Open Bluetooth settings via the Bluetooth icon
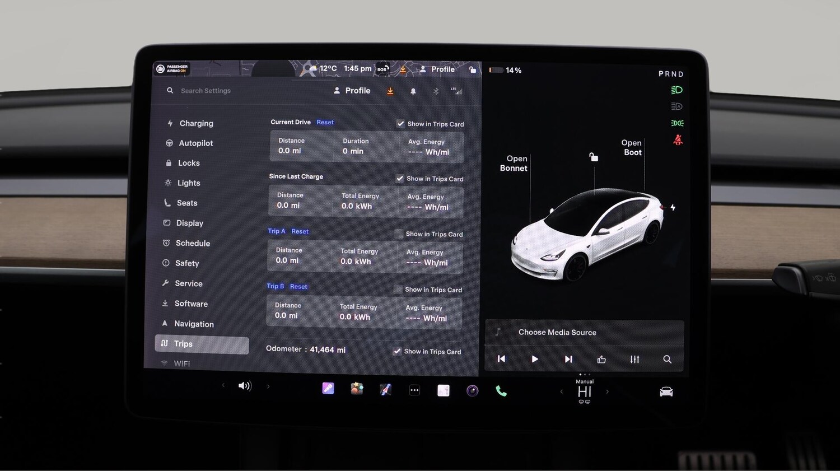Viewport: 840px width, 471px height. (436, 91)
